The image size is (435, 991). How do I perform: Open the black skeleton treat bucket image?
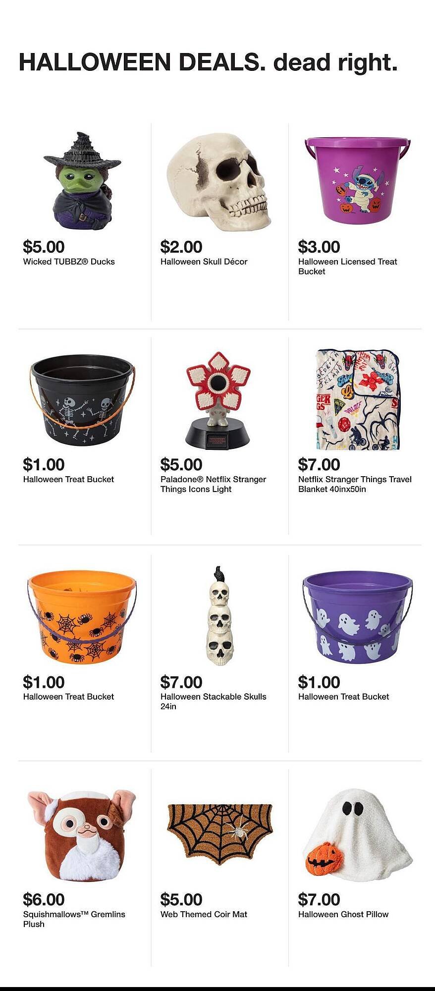82,400
